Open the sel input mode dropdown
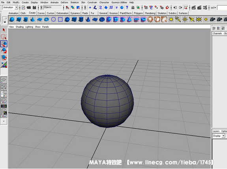 (213, 8)
